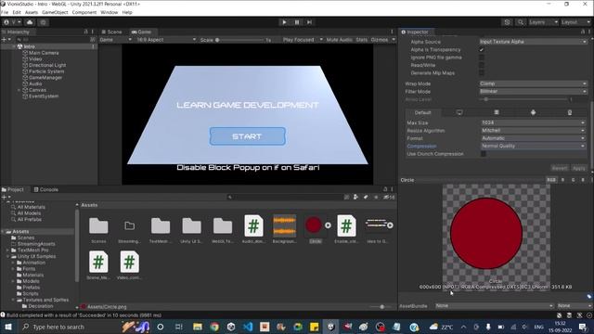Click the Play button in the toolbar
This screenshot has height=334, width=594.
[x=284, y=22]
